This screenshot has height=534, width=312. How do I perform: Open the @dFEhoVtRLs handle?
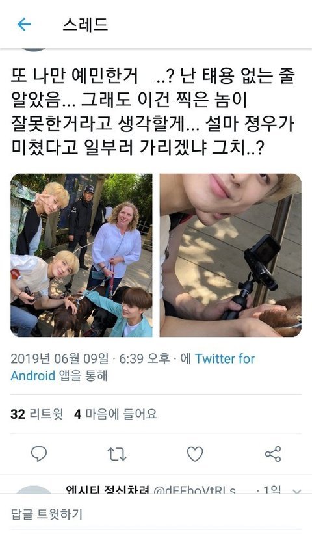(x=194, y=490)
